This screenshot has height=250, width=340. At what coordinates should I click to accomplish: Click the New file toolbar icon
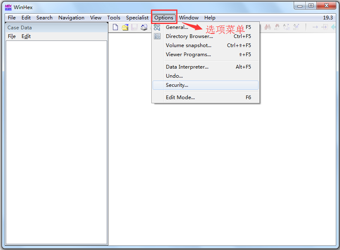tap(115, 27)
